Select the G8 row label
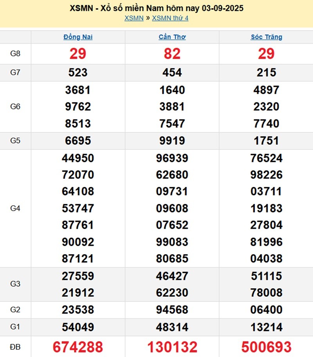 click(x=15, y=54)
